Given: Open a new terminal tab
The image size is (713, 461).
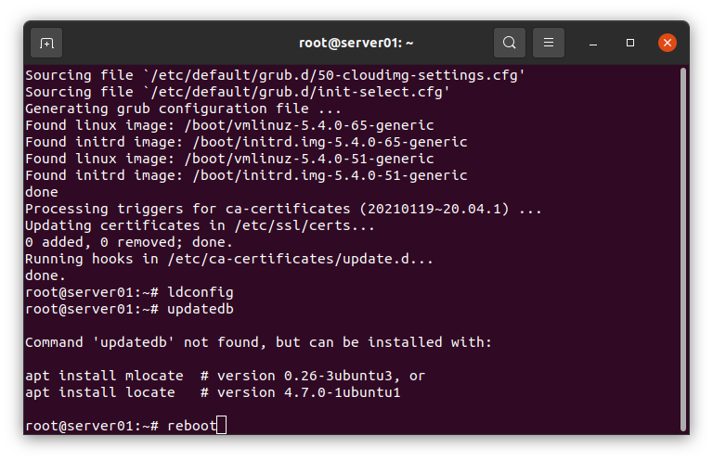Looking at the screenshot, I should (46, 44).
